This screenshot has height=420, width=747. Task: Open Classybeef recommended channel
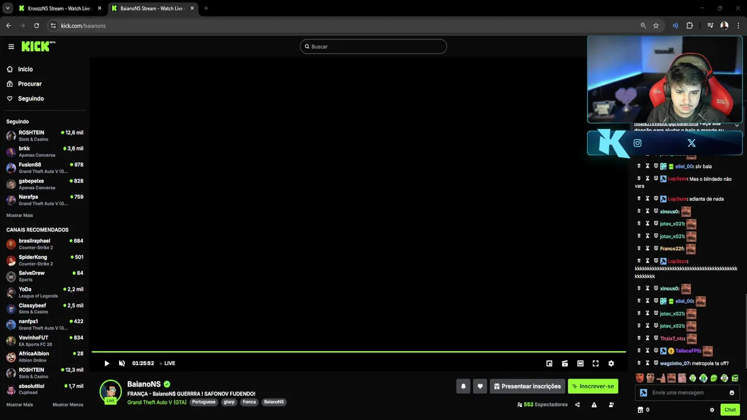[44, 309]
